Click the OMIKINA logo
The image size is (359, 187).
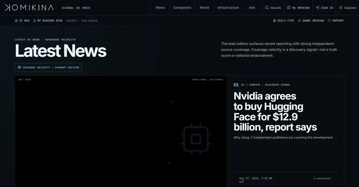coord(29,7)
